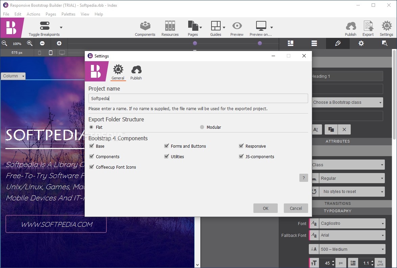Open the Edit menu
This screenshot has height=268, width=397.
pyautogui.click(x=18, y=14)
